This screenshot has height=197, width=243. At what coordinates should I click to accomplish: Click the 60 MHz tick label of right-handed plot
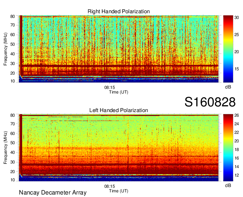[13, 35]
